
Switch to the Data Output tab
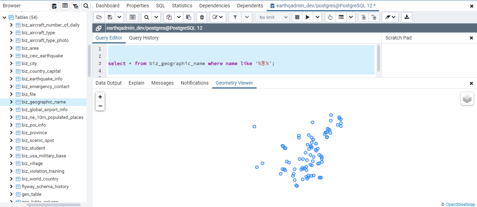point(108,83)
